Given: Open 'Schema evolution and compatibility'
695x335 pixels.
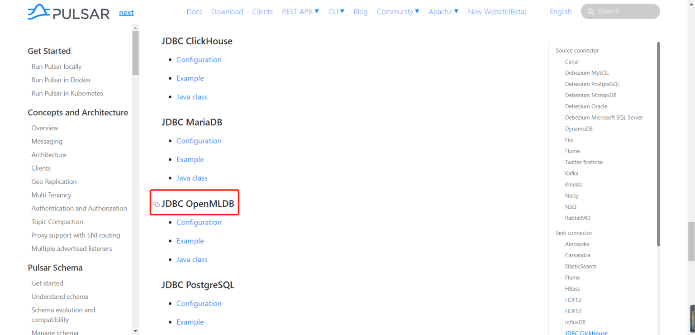Looking at the screenshot, I should click(63, 315).
